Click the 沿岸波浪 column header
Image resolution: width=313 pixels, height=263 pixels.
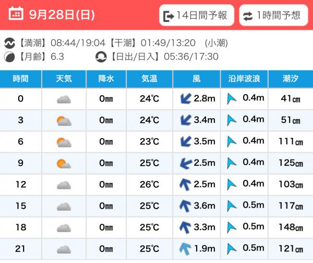[244, 79]
